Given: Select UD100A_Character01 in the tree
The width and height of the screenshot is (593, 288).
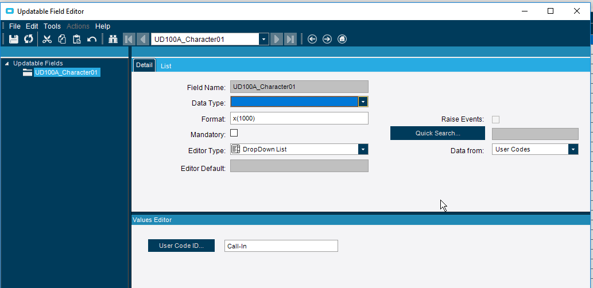Looking at the screenshot, I should [67, 72].
